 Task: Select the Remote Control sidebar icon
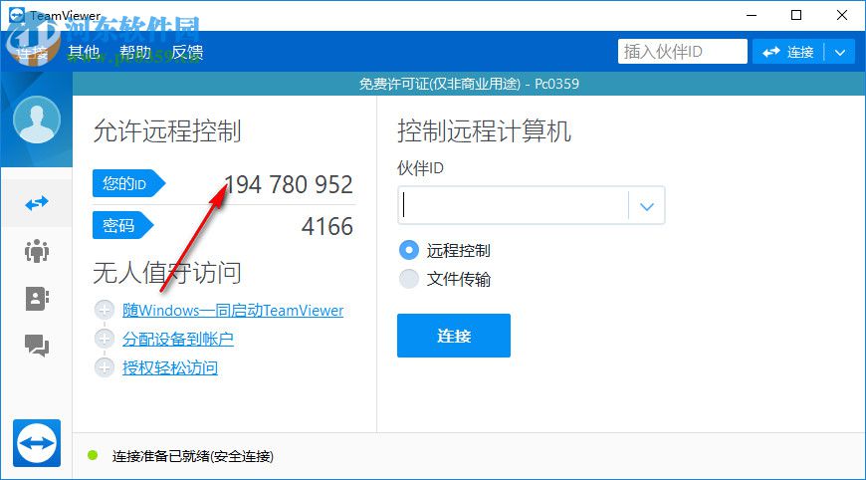[x=37, y=203]
